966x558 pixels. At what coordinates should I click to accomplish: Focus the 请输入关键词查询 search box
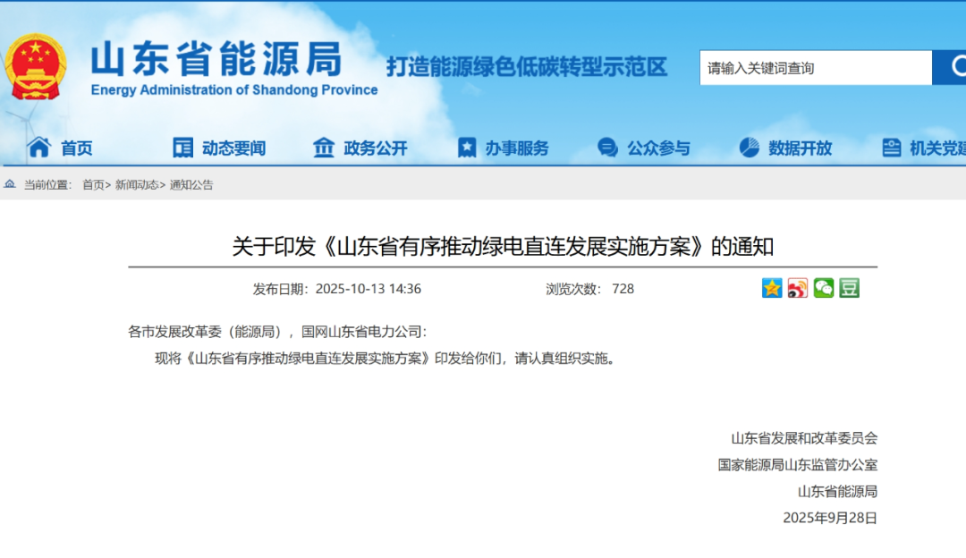point(814,68)
